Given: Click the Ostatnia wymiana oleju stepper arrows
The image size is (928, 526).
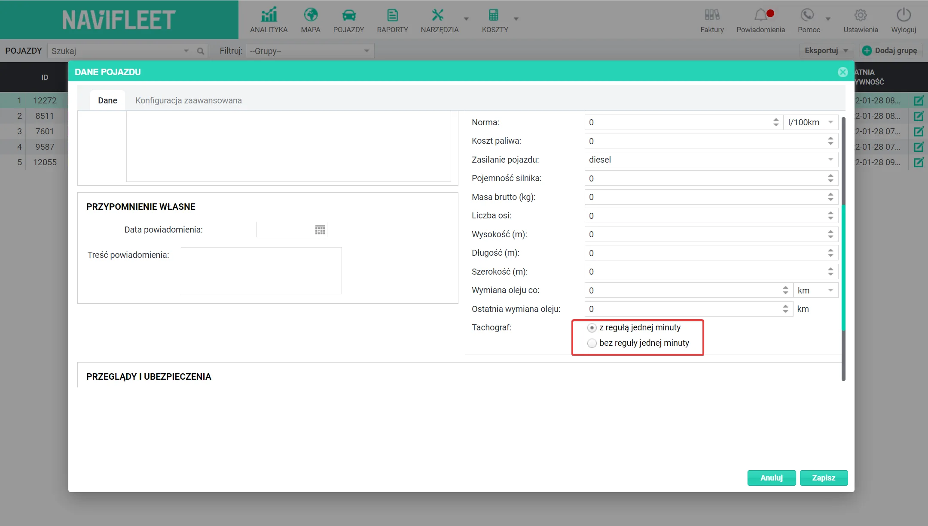Looking at the screenshot, I should pyautogui.click(x=785, y=309).
